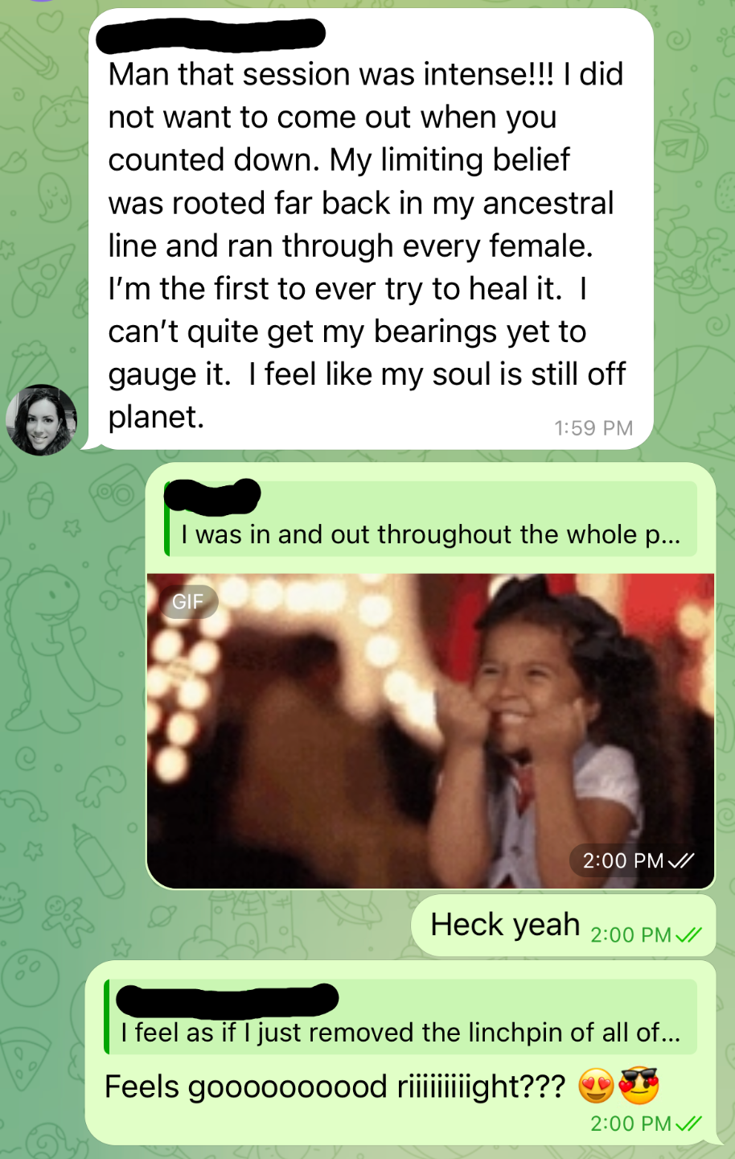Tap the redacted name in the first reply quote
The width and height of the screenshot is (735, 1159).
pyautogui.click(x=215, y=496)
